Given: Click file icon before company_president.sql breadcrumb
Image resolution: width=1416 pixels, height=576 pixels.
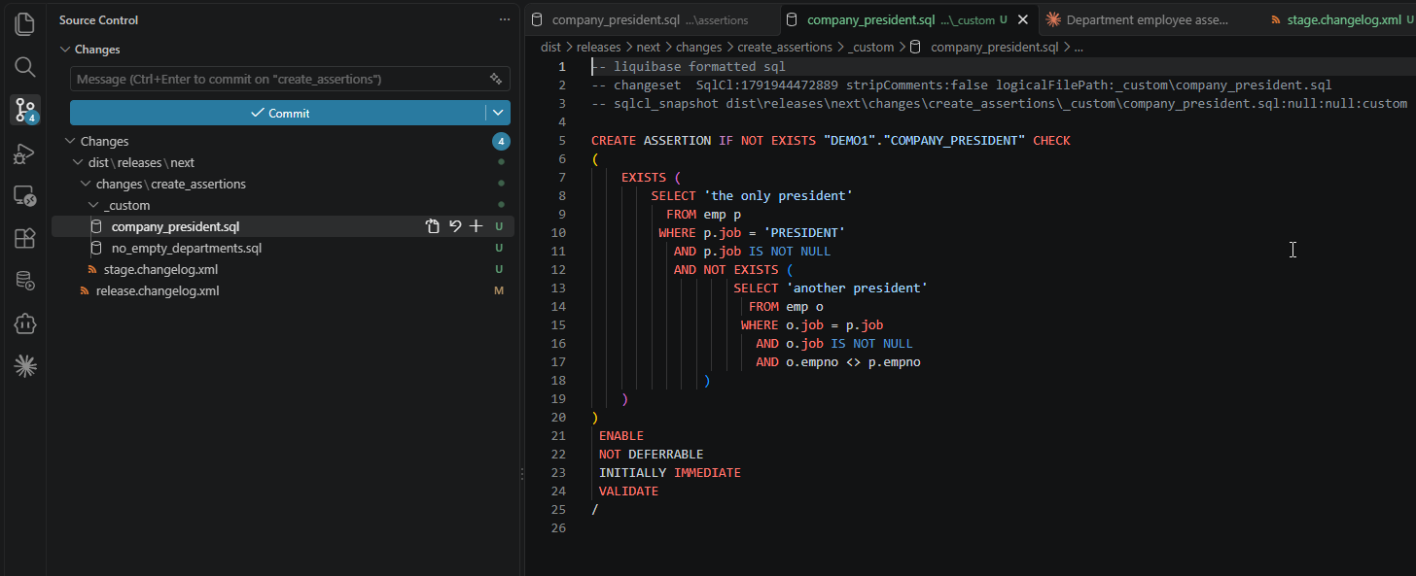Looking at the screenshot, I should coord(916,47).
